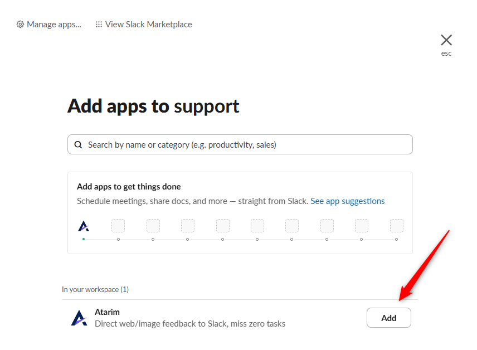
Task: Click the Atarim description text about web/image feedback
Action: pos(190,324)
